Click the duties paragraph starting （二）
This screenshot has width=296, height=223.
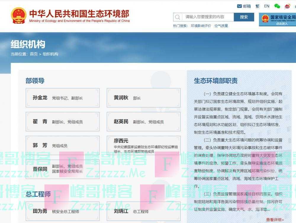tap(238, 163)
